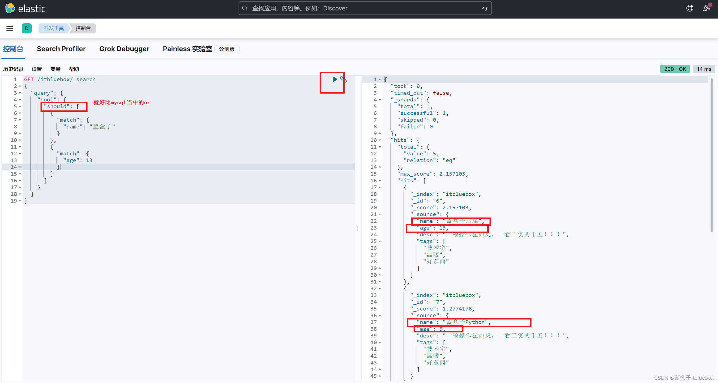Open the help lifebuoy icon in header

pyautogui.click(x=690, y=8)
